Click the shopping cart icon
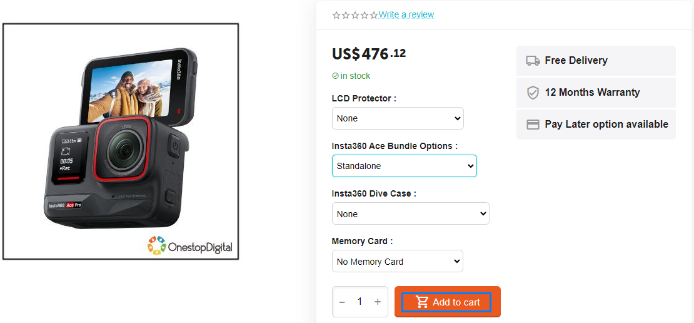694x323 pixels. coord(423,302)
